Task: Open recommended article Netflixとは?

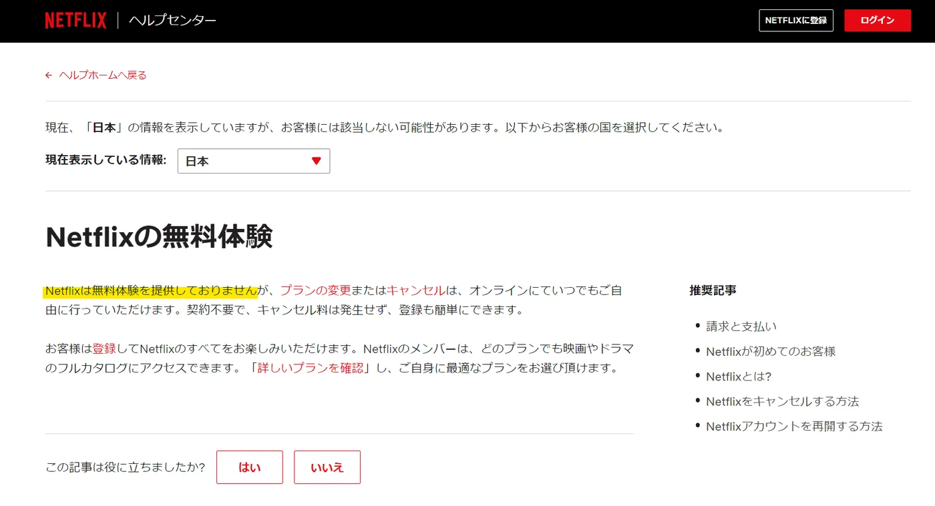Action: coord(739,376)
